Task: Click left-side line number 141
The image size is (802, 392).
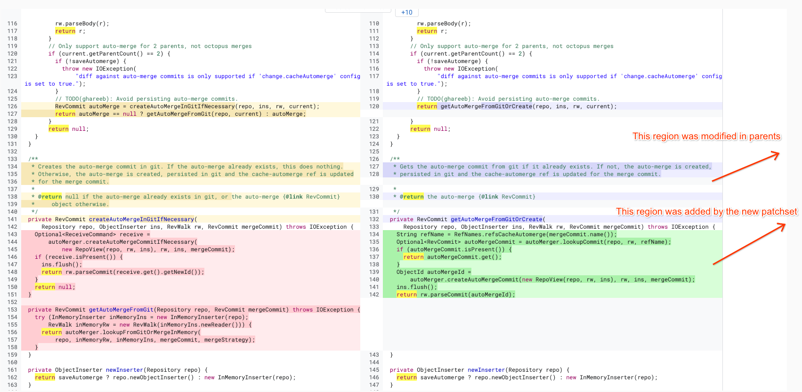Action: coord(12,219)
